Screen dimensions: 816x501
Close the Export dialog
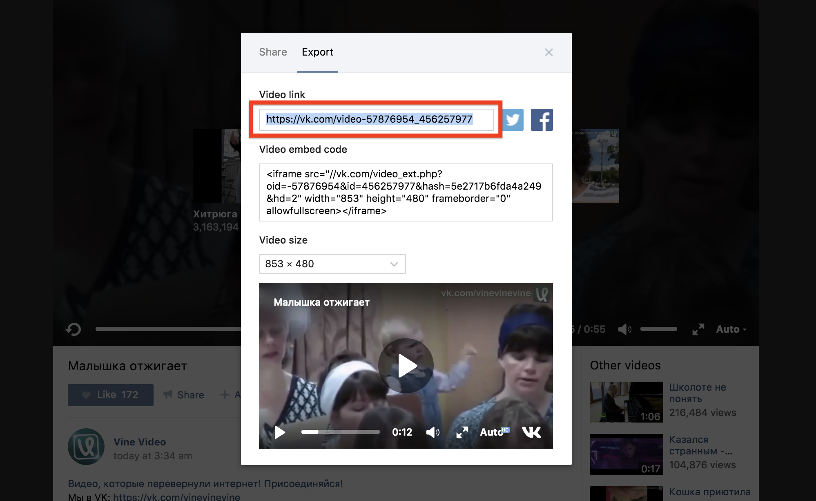(549, 52)
